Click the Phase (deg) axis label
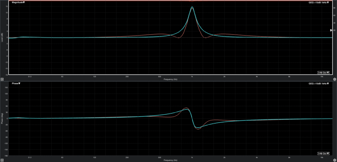337x162 pixels. pyautogui.click(x=2, y=119)
